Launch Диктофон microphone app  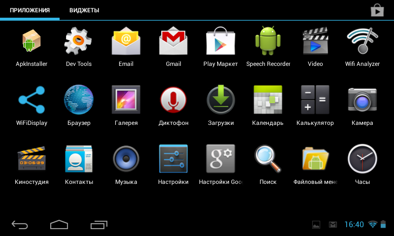pos(173,100)
